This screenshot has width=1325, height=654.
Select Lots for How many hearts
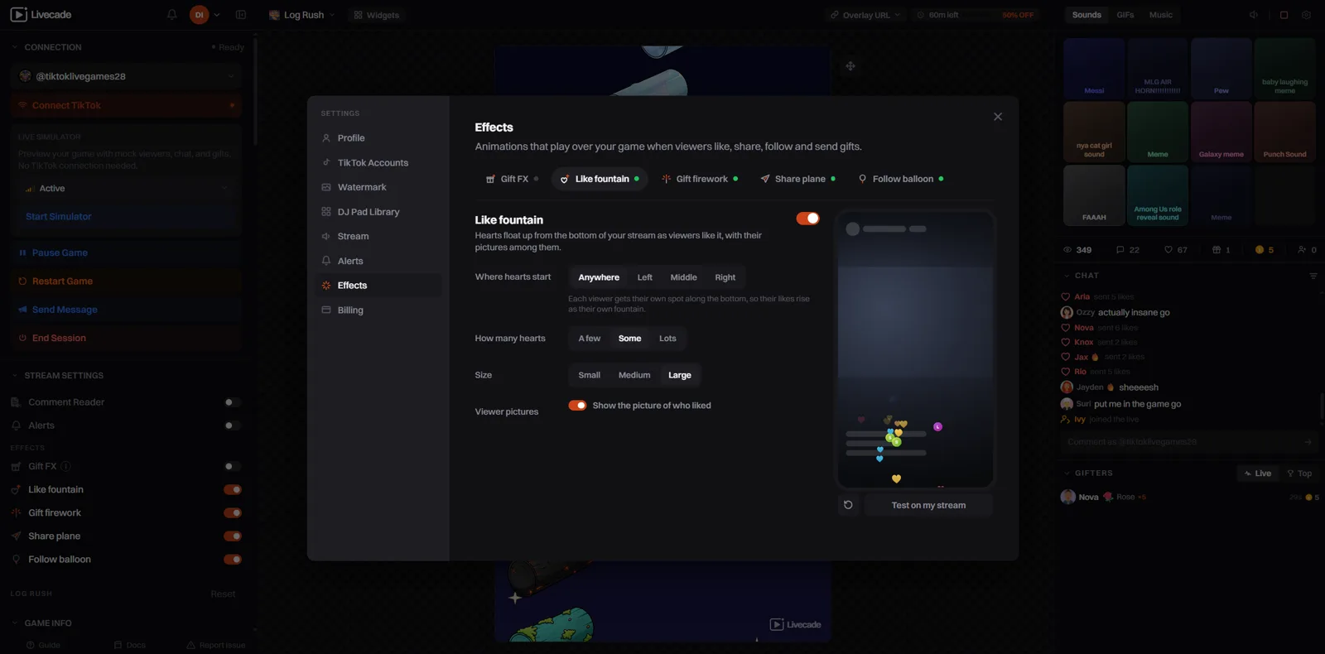pos(667,339)
